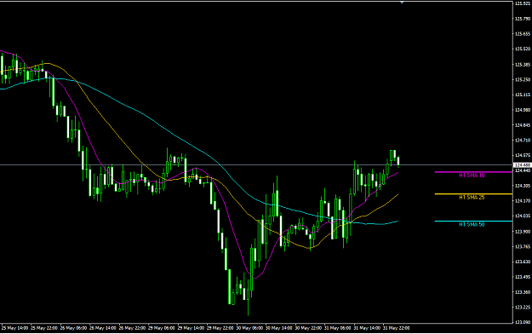Click the 124.035 value on price axis
This screenshot has height=334, width=532.
(x=523, y=216)
